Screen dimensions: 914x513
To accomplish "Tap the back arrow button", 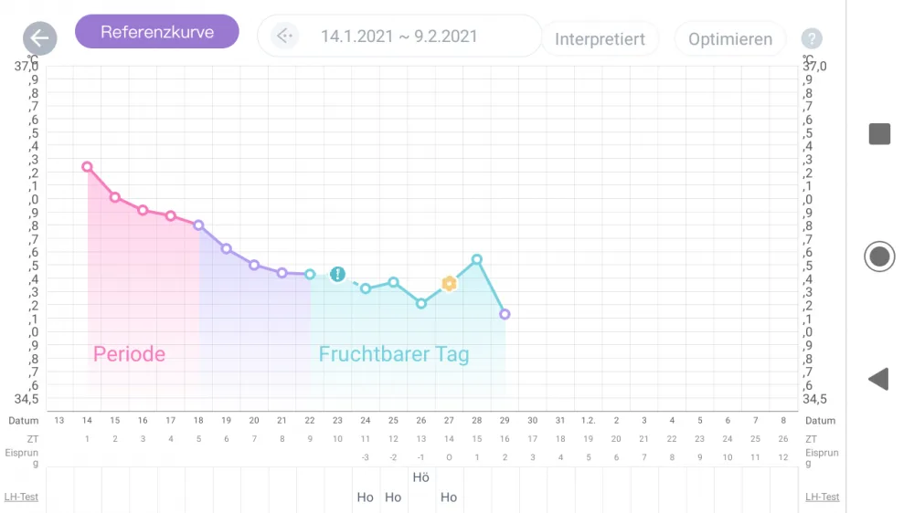I will pyautogui.click(x=39, y=38).
